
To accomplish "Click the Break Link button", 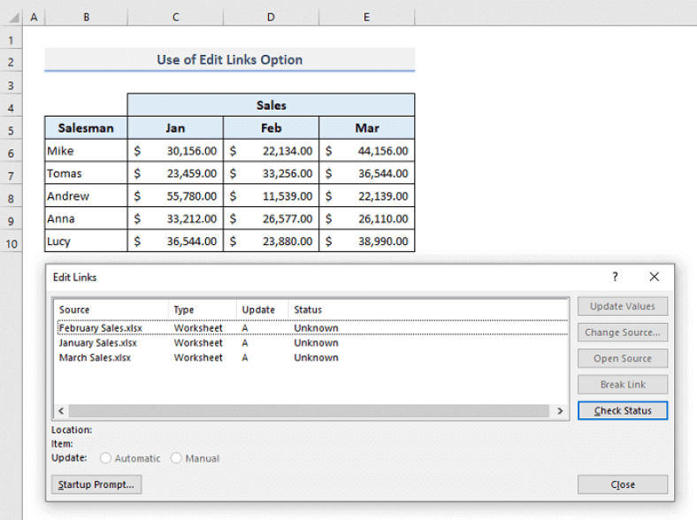I will 622,385.
